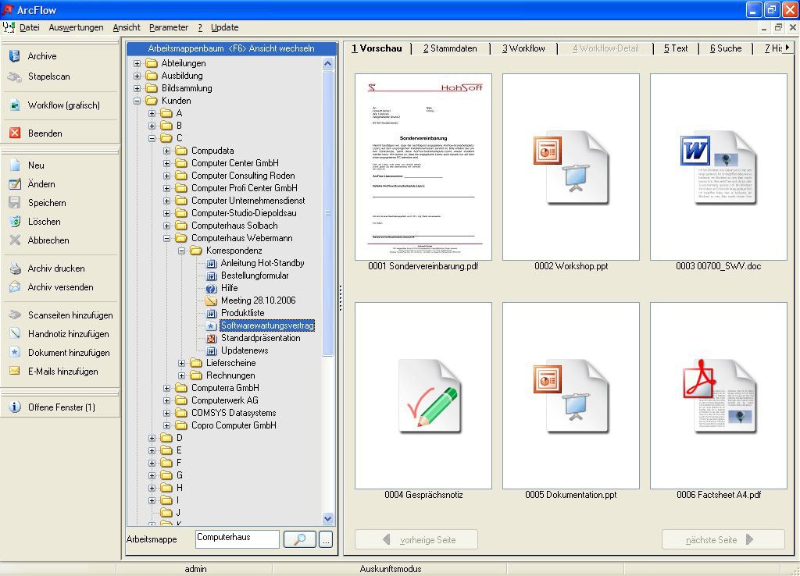Open the Softwarewartungsvertrag tree entry
Viewport: 800px width, 576px height.
pyautogui.click(x=267, y=325)
